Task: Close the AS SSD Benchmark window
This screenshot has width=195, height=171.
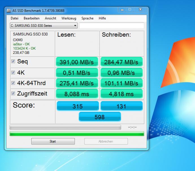Action: click(140, 10)
